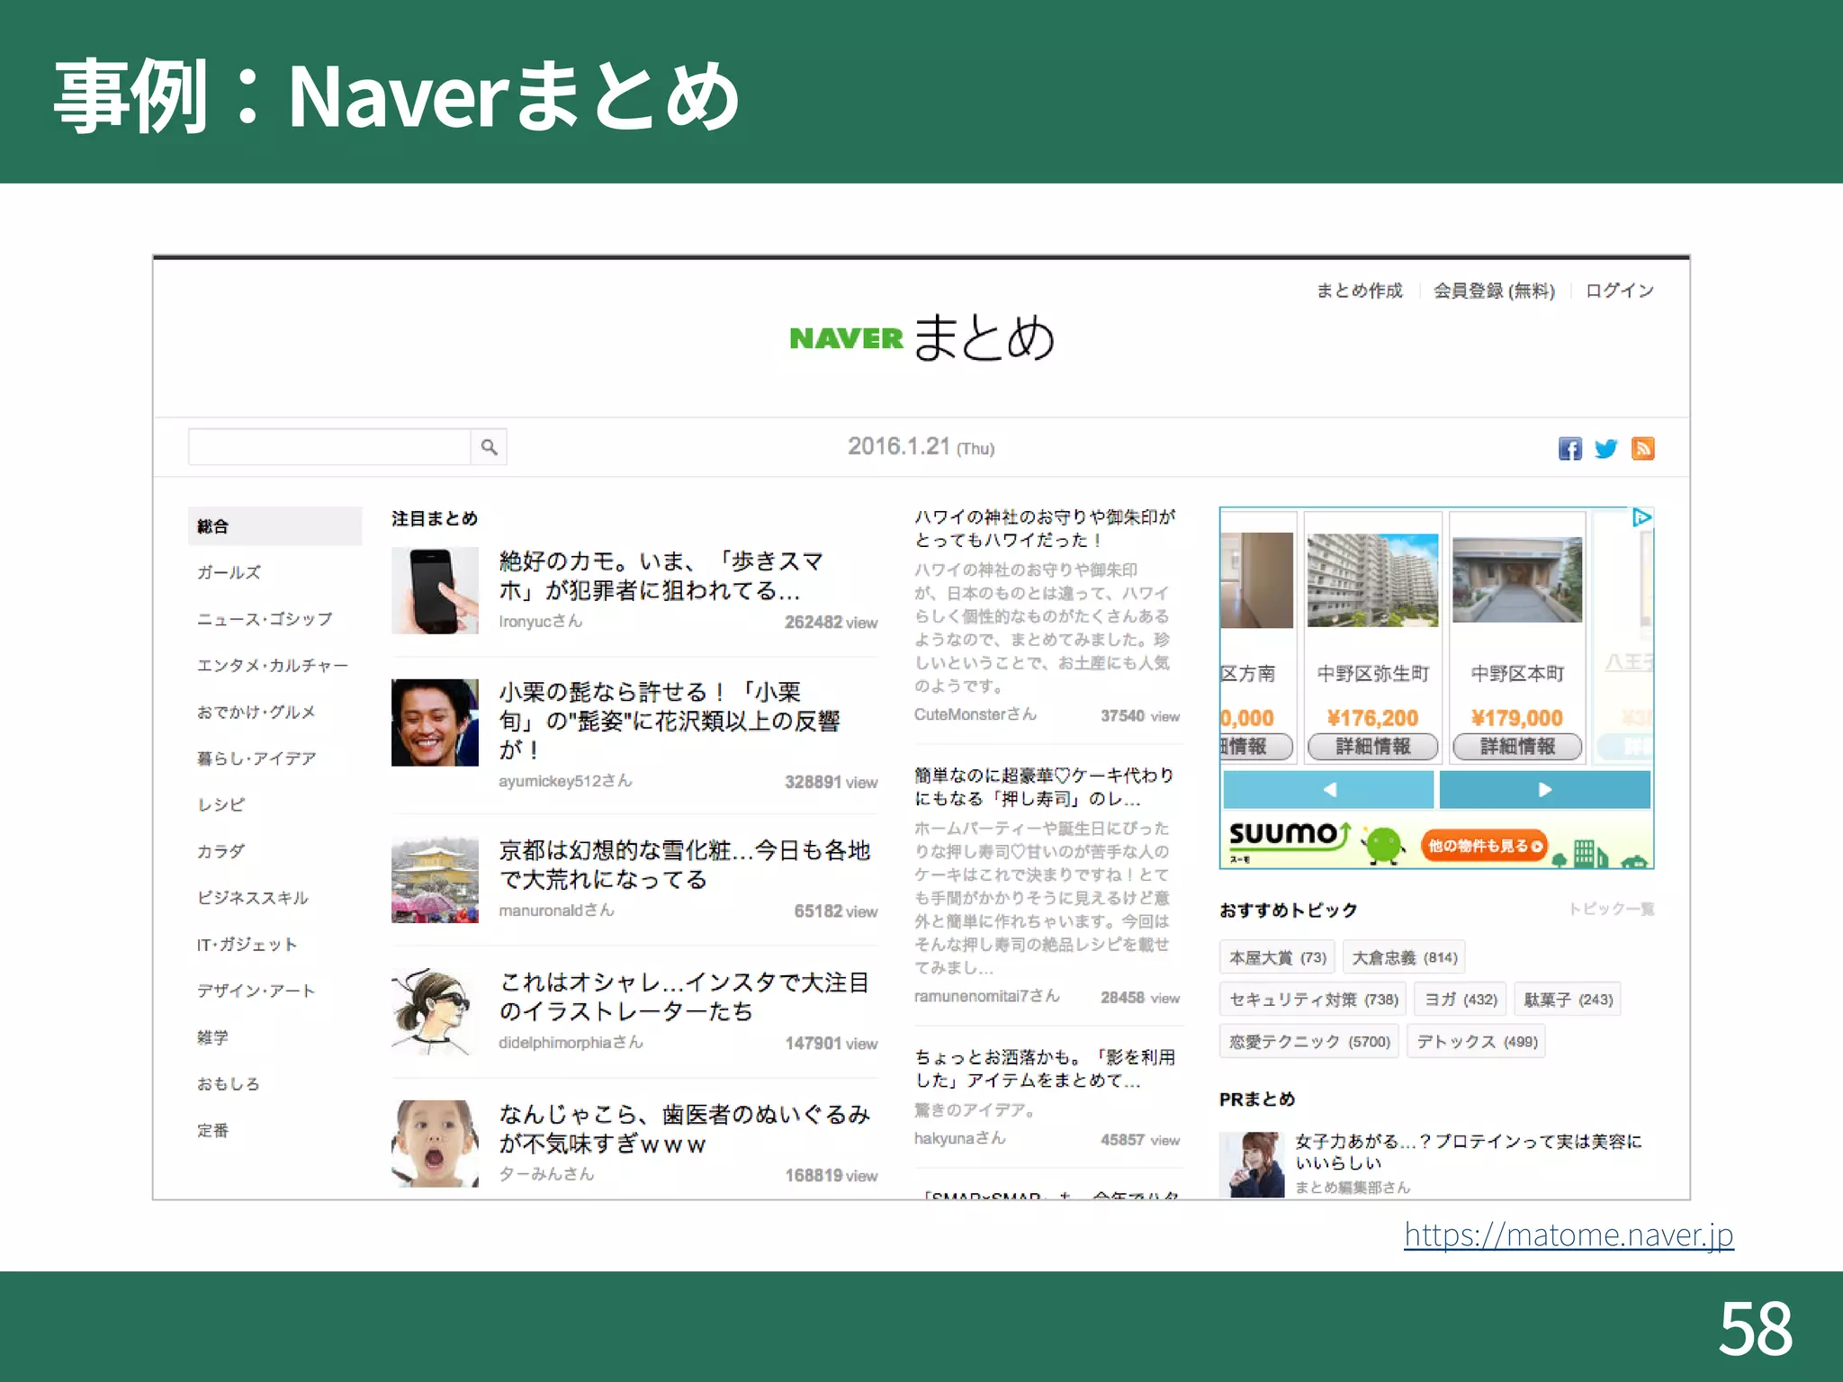Open the https://matome.naver.jp link
This screenshot has height=1382, width=1843.
pyautogui.click(x=1569, y=1235)
